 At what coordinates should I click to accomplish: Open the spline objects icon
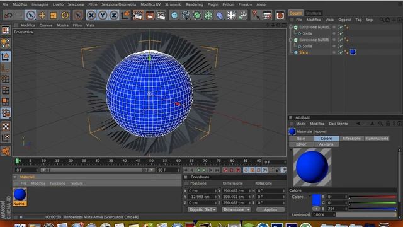click(186, 15)
